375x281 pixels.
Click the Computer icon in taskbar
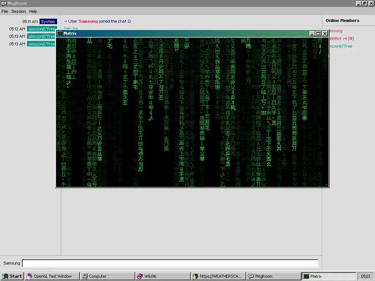(x=85, y=276)
